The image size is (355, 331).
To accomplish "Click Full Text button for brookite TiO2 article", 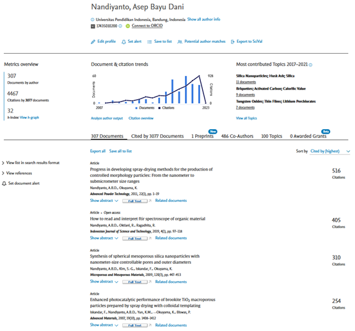I will coord(135,325).
